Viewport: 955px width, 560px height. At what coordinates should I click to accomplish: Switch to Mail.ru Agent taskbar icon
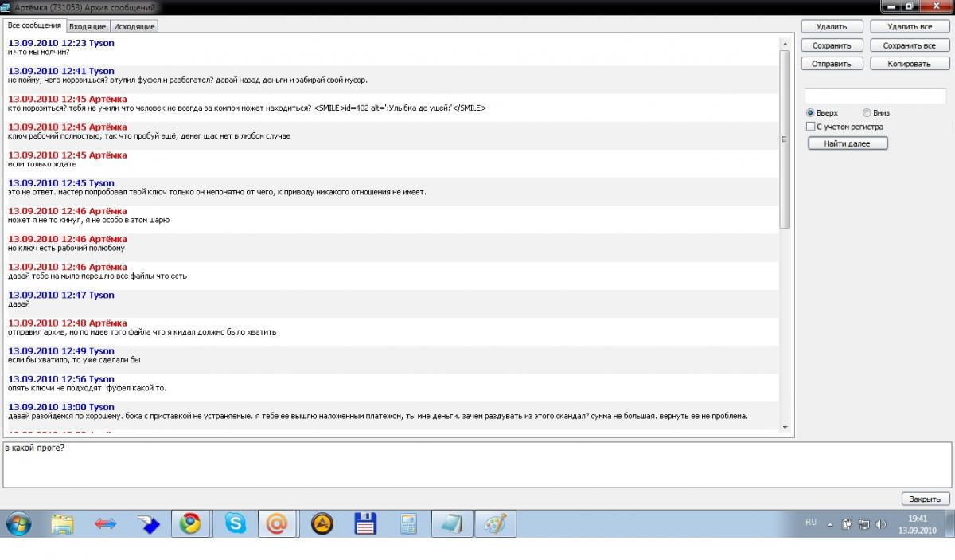tap(276, 523)
